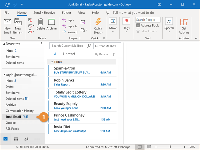Image resolution: width=200 pixels, height=150 pixels.
Task: Reverse sort order with up arrow
Action: tap(113, 54)
